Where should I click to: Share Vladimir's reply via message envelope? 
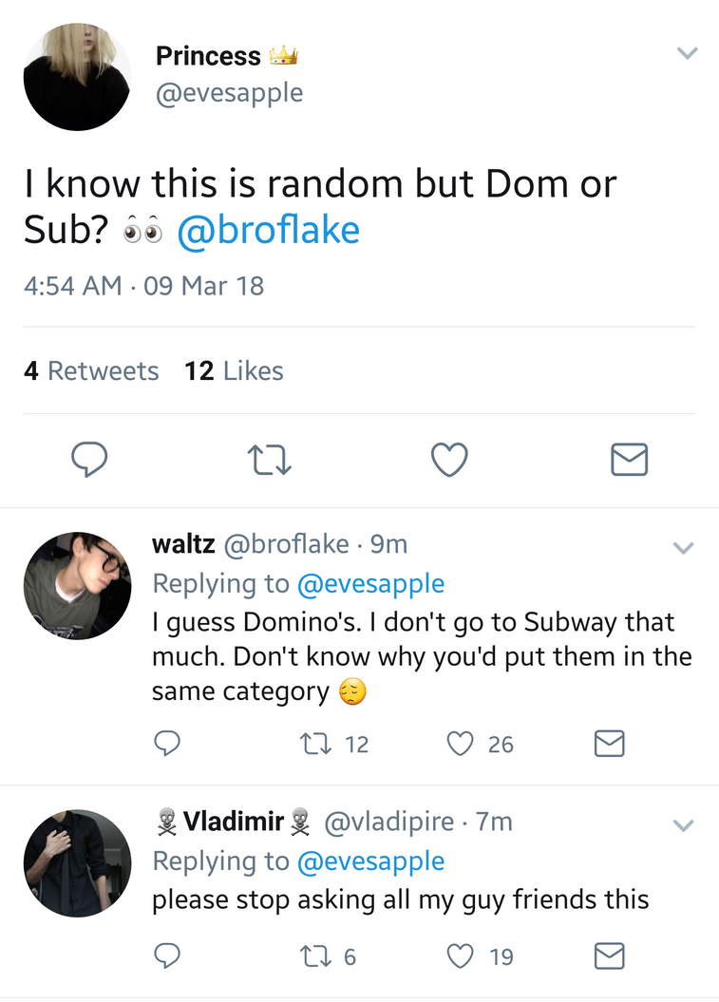click(609, 956)
